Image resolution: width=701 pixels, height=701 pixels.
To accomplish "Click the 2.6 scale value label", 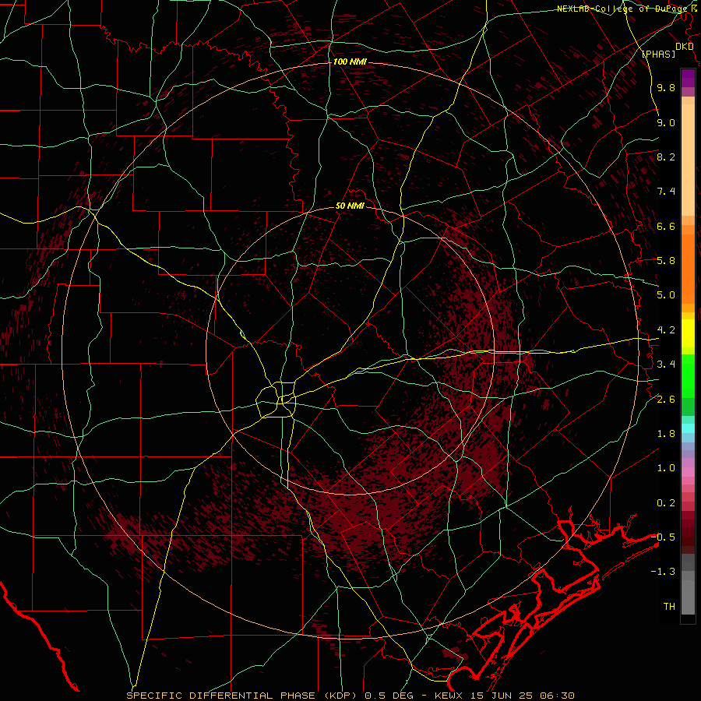I will tap(666, 400).
